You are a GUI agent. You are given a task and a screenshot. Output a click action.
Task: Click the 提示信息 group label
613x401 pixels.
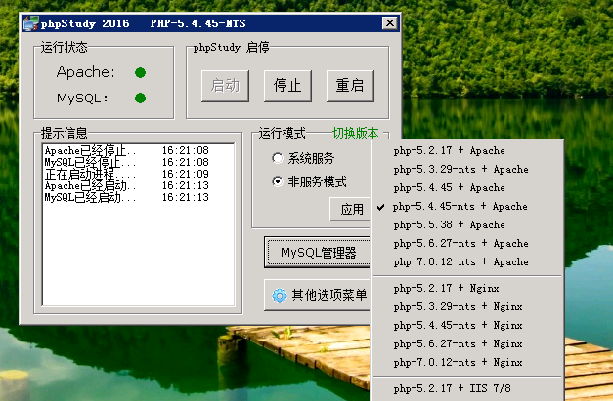click(x=65, y=133)
